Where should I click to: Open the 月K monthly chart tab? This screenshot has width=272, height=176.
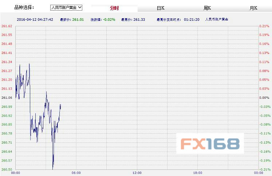click(253, 8)
